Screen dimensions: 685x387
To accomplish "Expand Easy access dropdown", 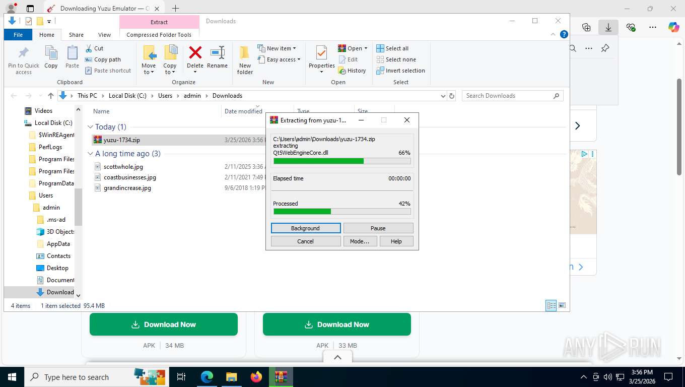I will click(279, 59).
